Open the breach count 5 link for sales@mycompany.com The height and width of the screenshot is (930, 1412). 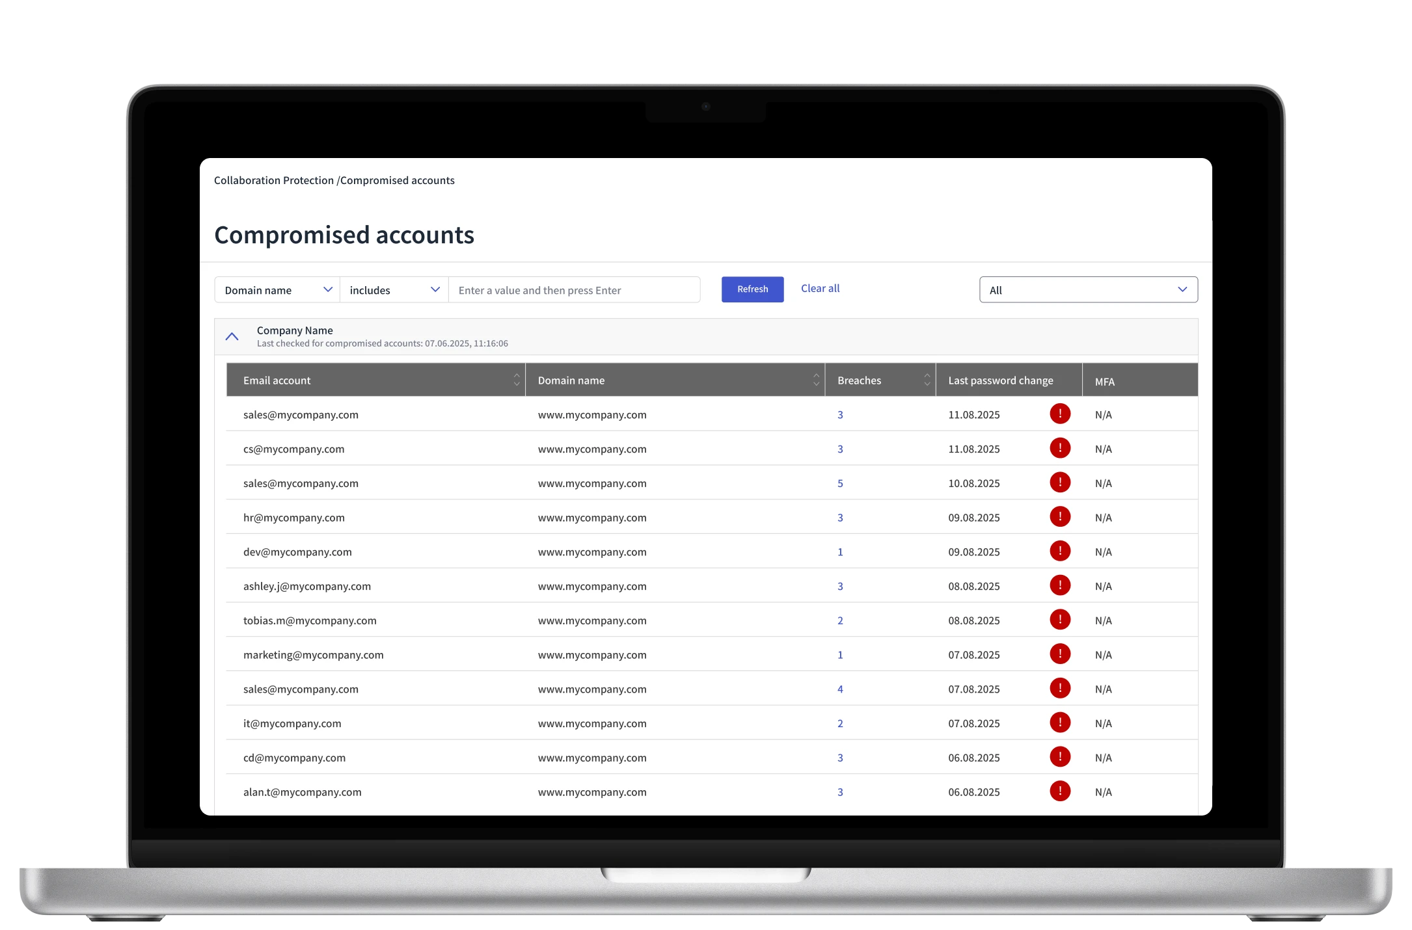coord(840,483)
